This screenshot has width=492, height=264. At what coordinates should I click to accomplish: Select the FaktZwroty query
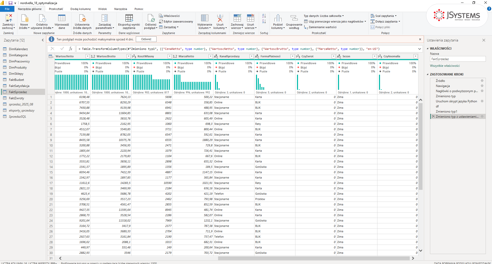point(16,98)
